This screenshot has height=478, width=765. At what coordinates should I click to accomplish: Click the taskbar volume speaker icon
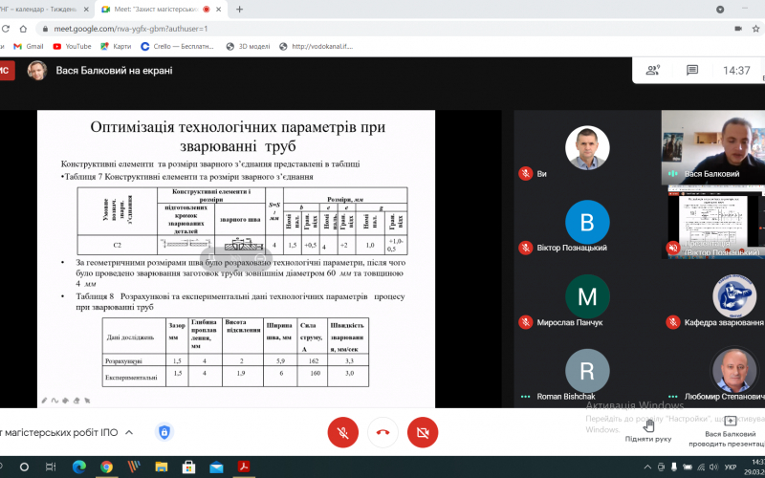[713, 467]
